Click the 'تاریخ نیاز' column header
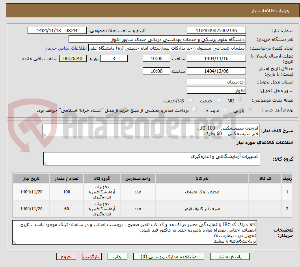Image resolution: width=300 pixels, height=267 pixels. click(32, 178)
